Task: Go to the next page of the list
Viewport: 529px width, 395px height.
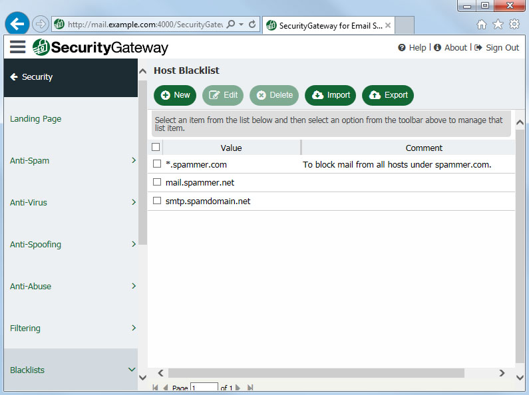Action: (x=238, y=388)
